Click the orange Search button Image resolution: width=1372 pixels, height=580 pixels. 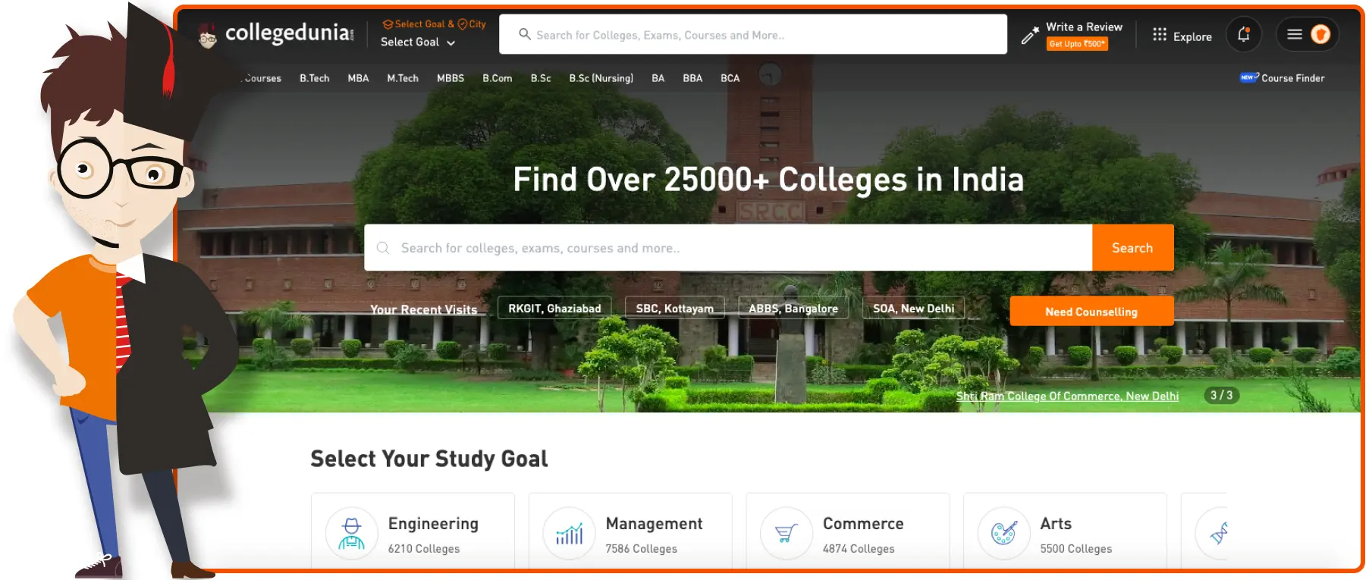click(1132, 248)
